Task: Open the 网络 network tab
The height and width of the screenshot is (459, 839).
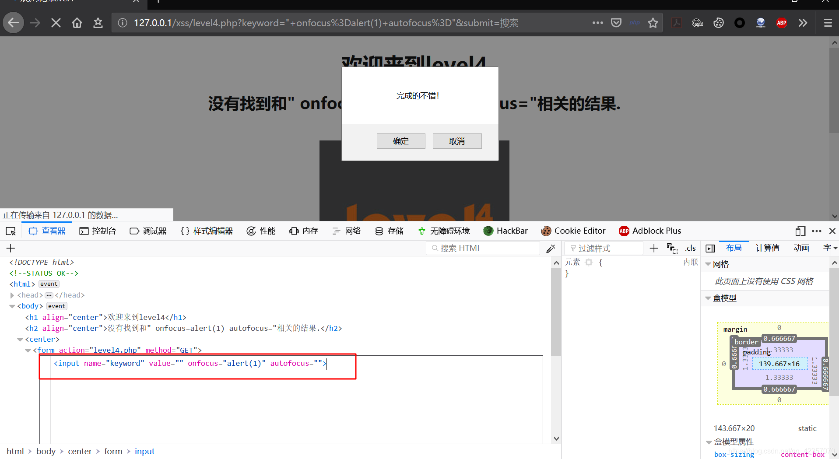Action: coord(347,231)
